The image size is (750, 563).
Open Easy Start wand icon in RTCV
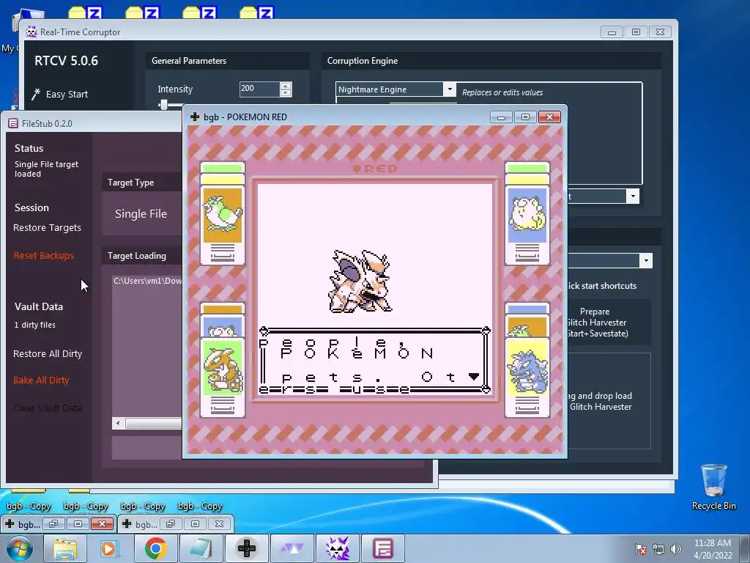click(x=36, y=94)
